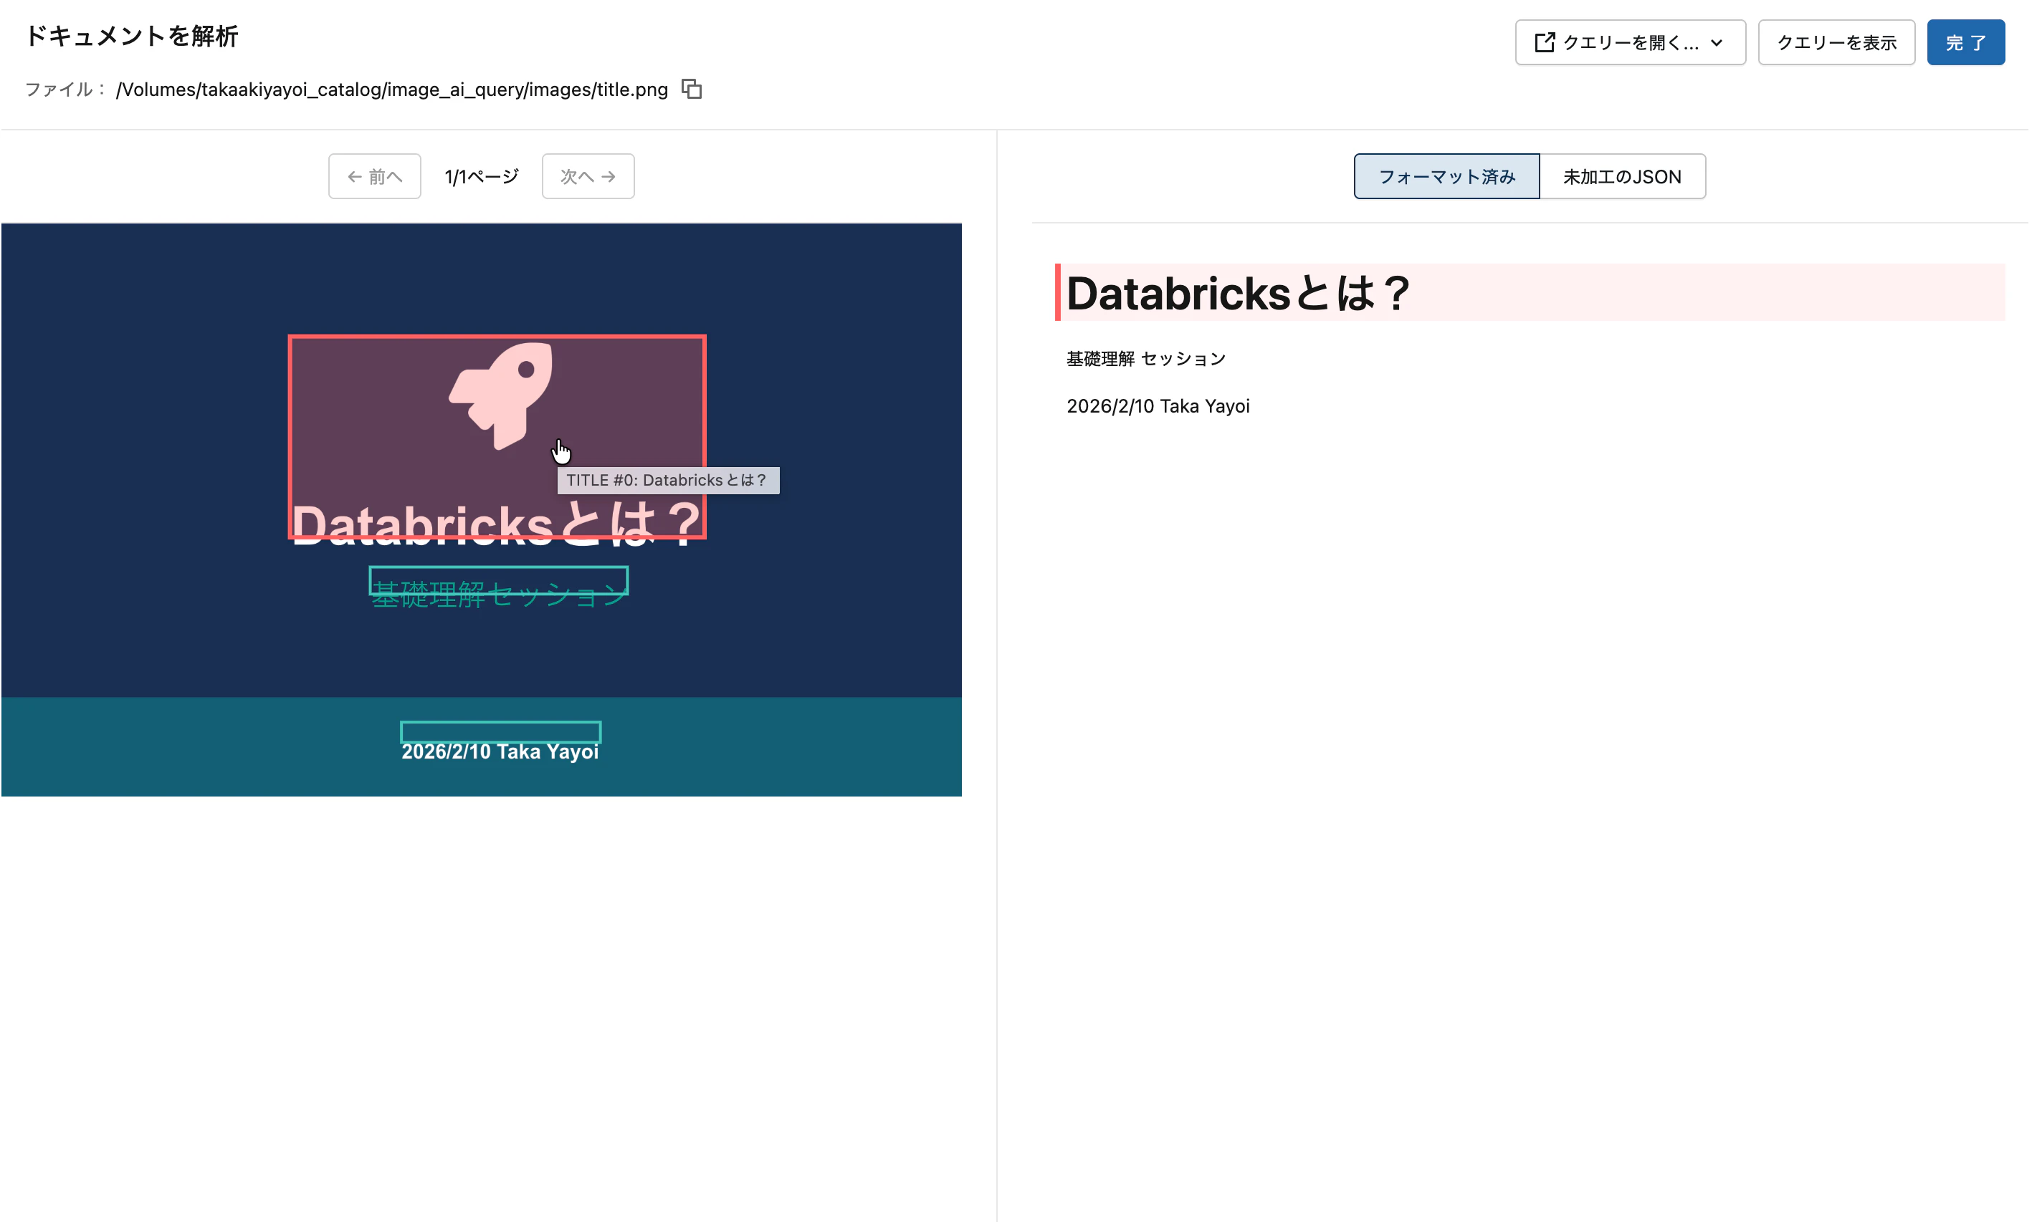The image size is (2037, 1222).
Task: Go to previous page with 前へ
Action: click(x=374, y=176)
